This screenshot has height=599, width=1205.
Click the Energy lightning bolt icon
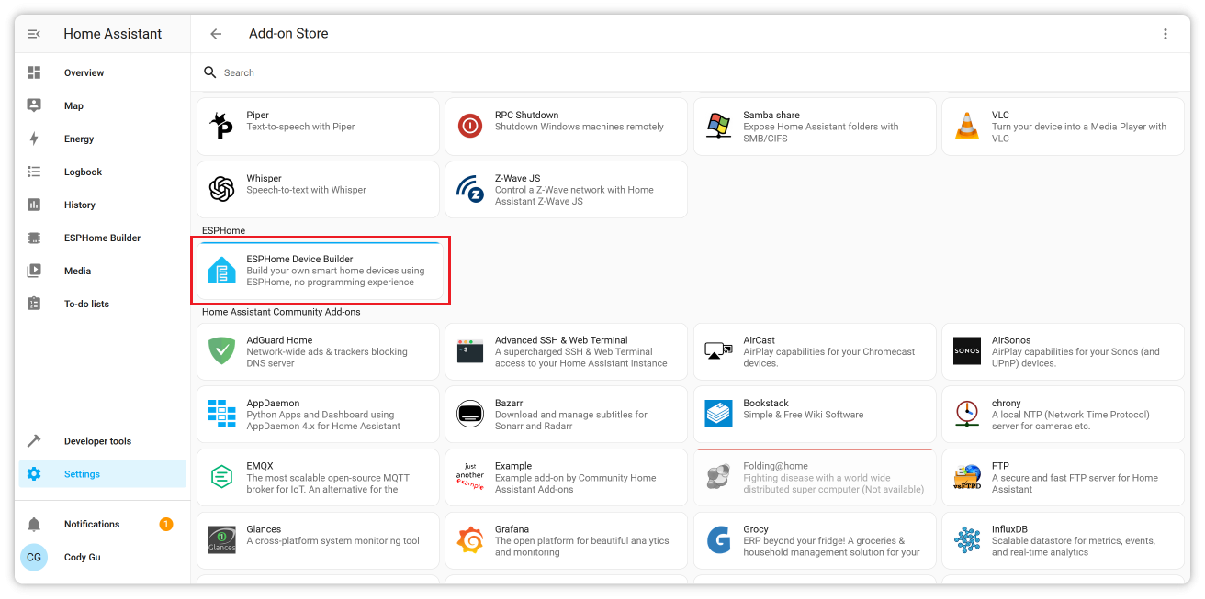34,139
